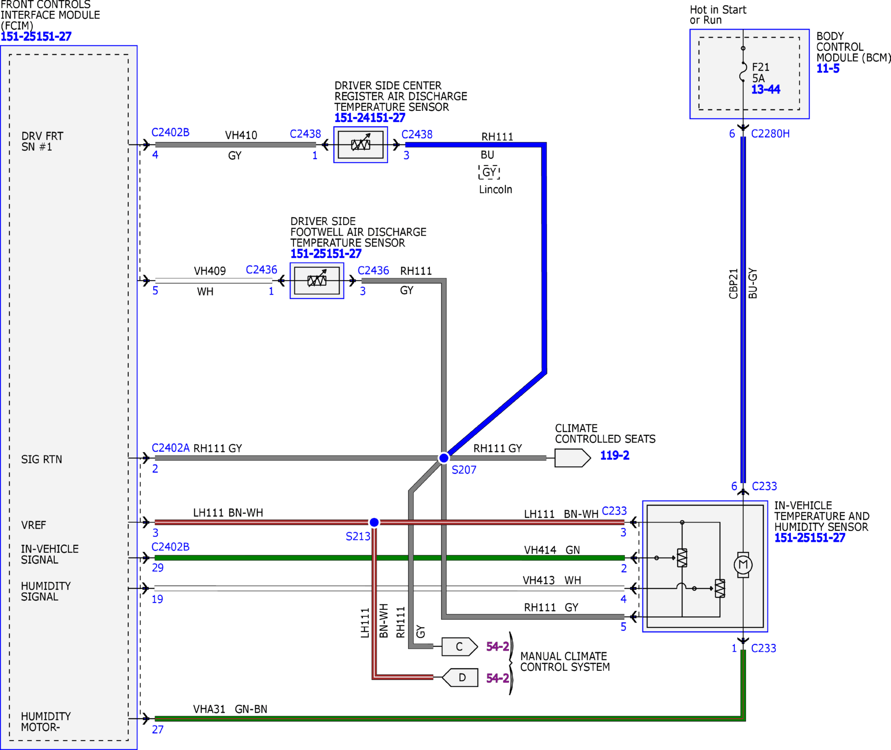The width and height of the screenshot is (891, 750).
Task: Click the BODY CONTROL MODULE (BCM) title
Action: pyautogui.click(x=854, y=47)
